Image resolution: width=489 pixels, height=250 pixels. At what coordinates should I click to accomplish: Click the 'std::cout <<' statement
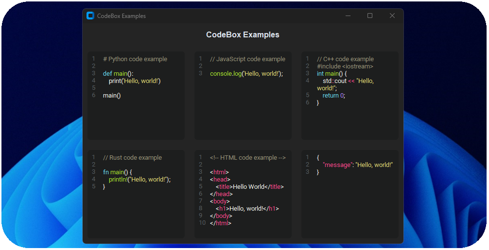(339, 81)
